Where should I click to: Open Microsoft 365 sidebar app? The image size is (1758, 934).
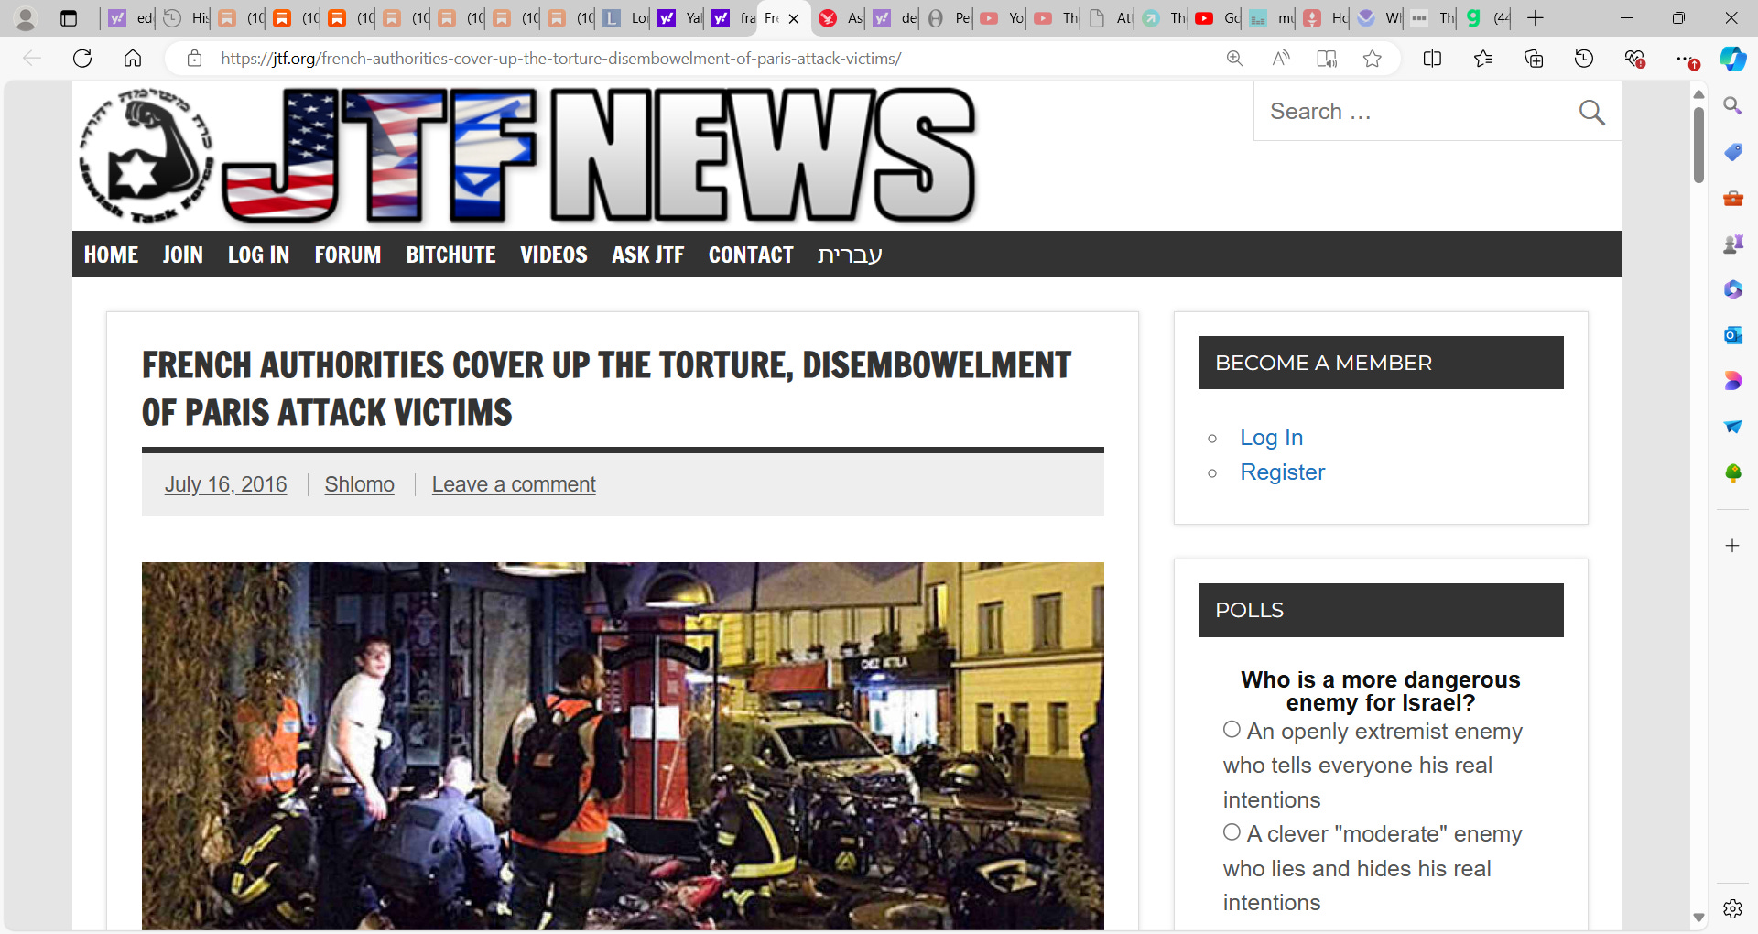tap(1732, 289)
